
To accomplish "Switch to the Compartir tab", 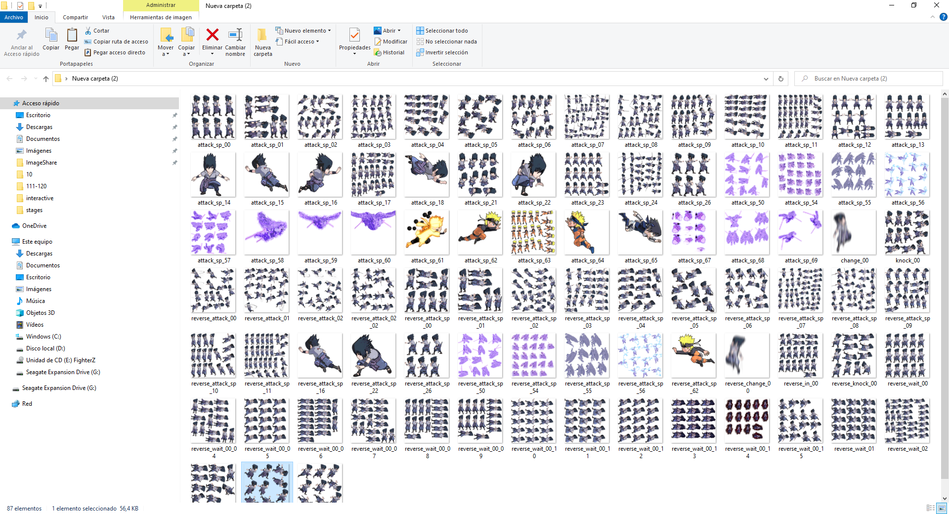I will pyautogui.click(x=75, y=17).
